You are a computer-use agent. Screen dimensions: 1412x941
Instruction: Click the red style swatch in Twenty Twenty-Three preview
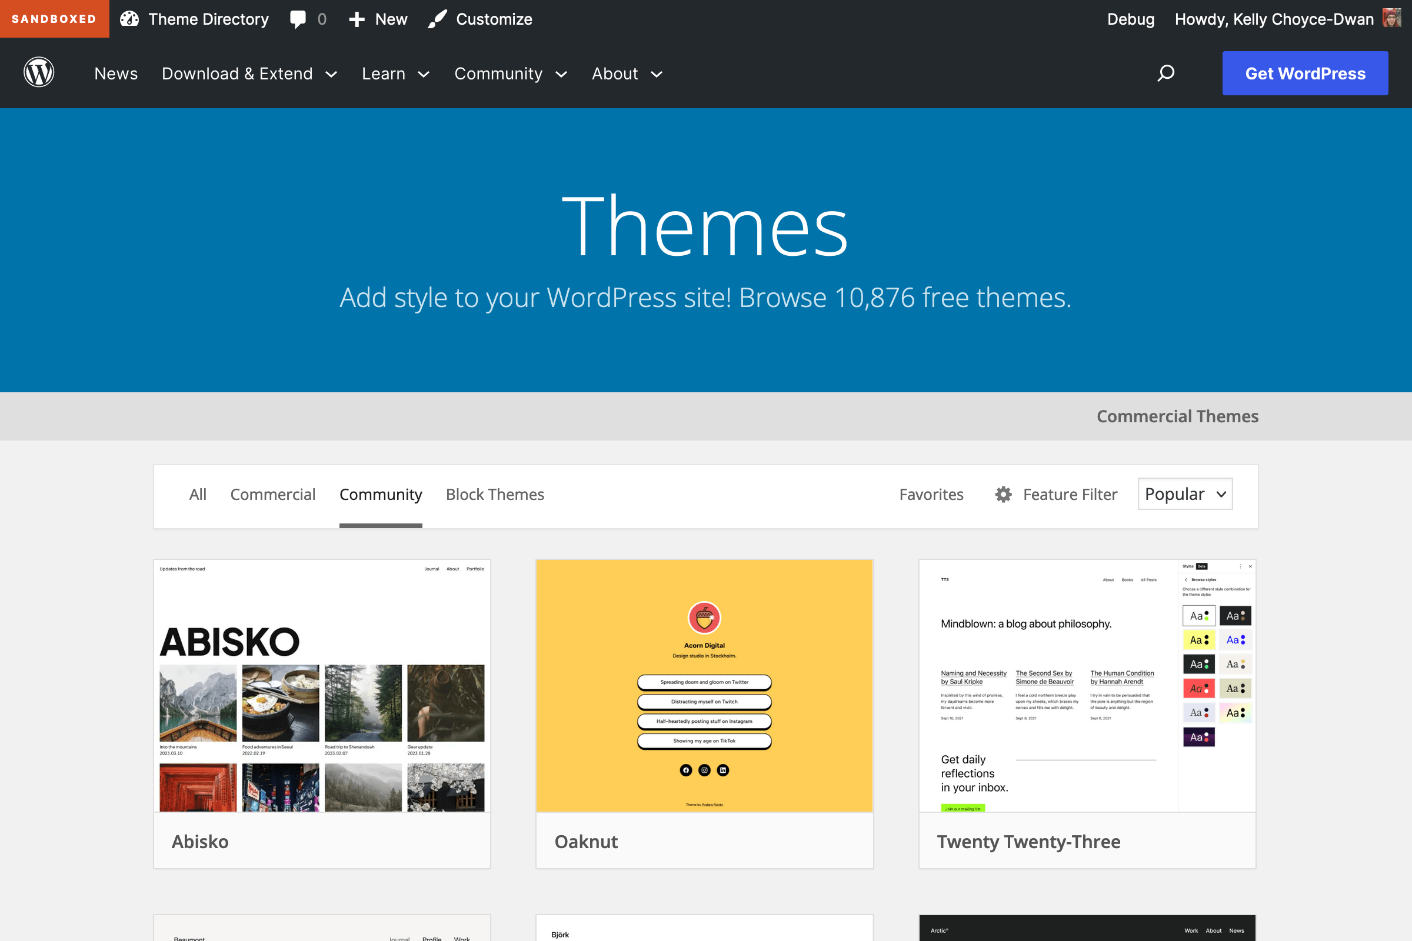pyautogui.click(x=1198, y=688)
